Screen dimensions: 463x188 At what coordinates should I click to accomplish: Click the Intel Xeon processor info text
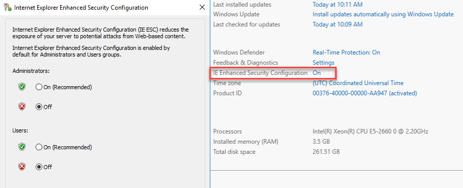pos(370,131)
